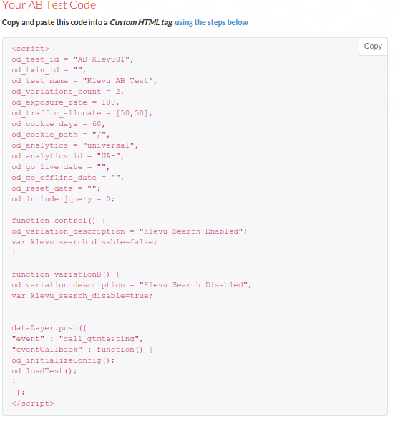Click the od_variations_count = 2 line
Screen dimensions: 395x422
pyautogui.click(x=67, y=92)
